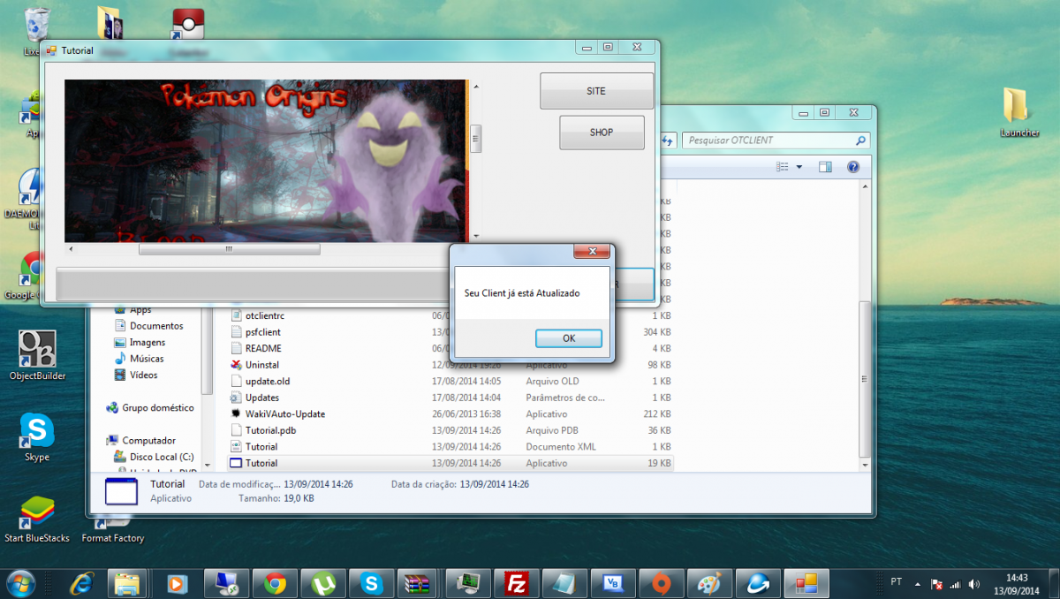
Task: Click the Pokémon Origins banner image
Action: [x=266, y=161]
